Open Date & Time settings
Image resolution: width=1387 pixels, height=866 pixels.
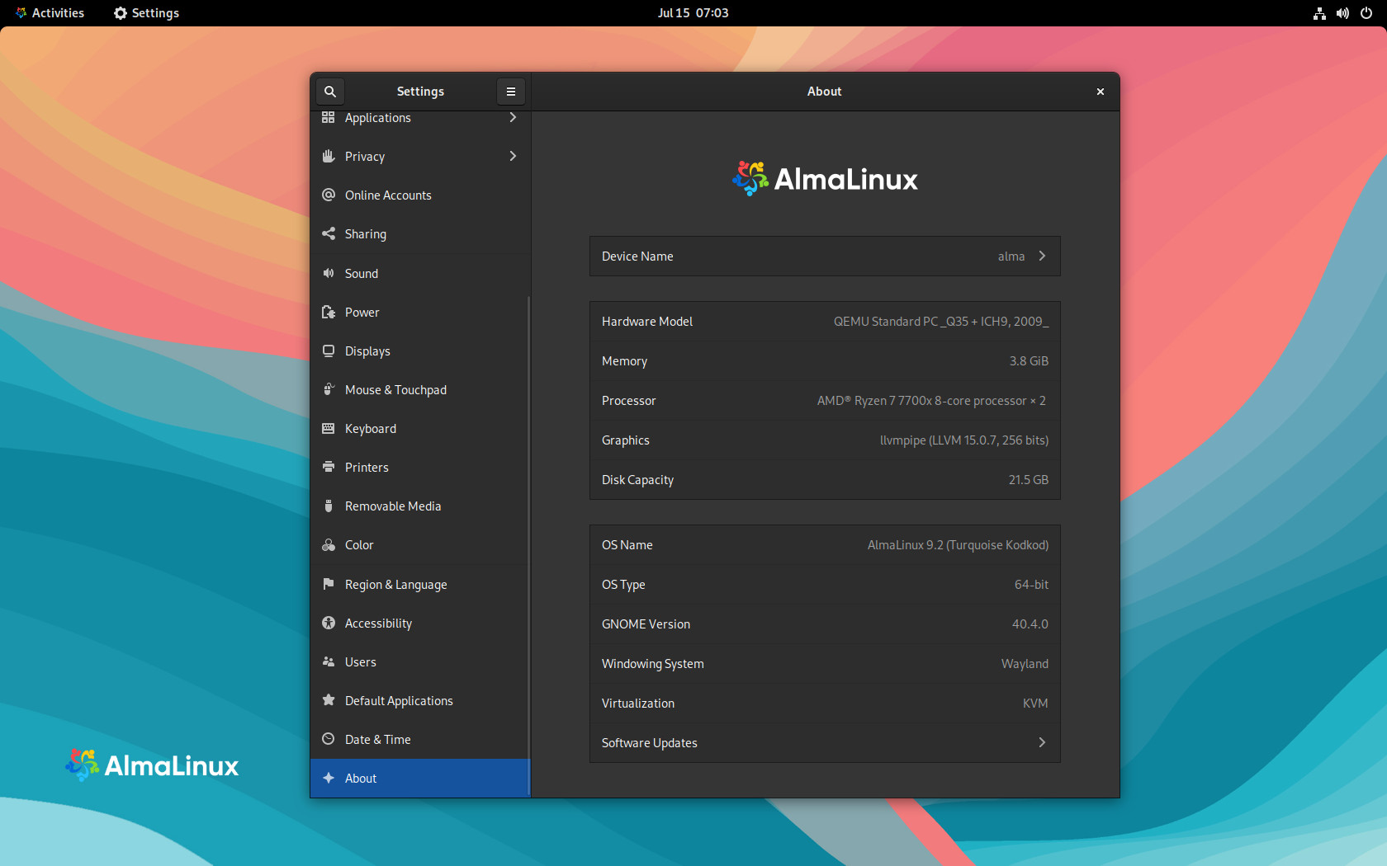point(420,740)
